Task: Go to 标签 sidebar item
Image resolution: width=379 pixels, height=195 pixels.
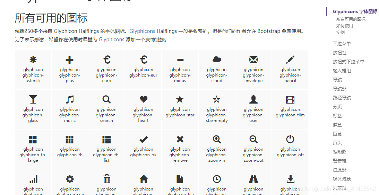Action: point(337,116)
